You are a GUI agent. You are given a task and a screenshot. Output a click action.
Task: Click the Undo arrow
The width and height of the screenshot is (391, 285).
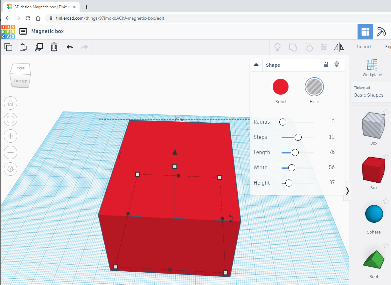point(70,47)
